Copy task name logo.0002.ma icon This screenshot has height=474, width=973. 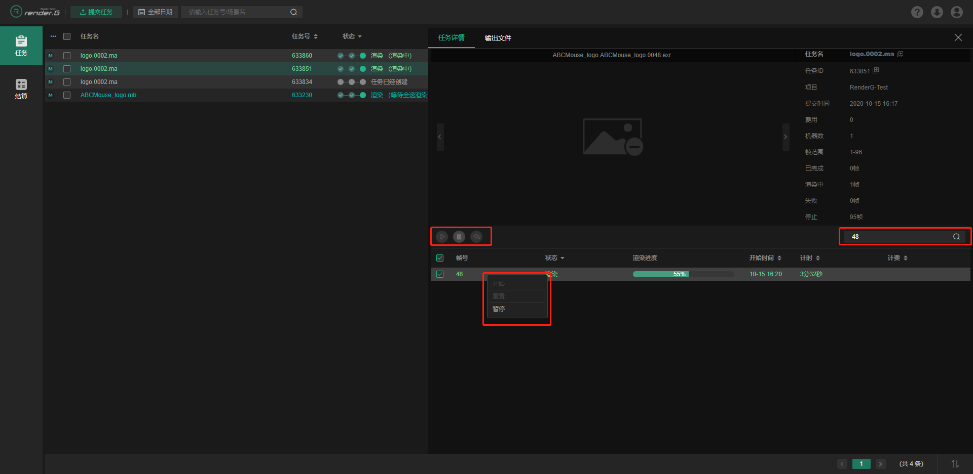[900, 54]
